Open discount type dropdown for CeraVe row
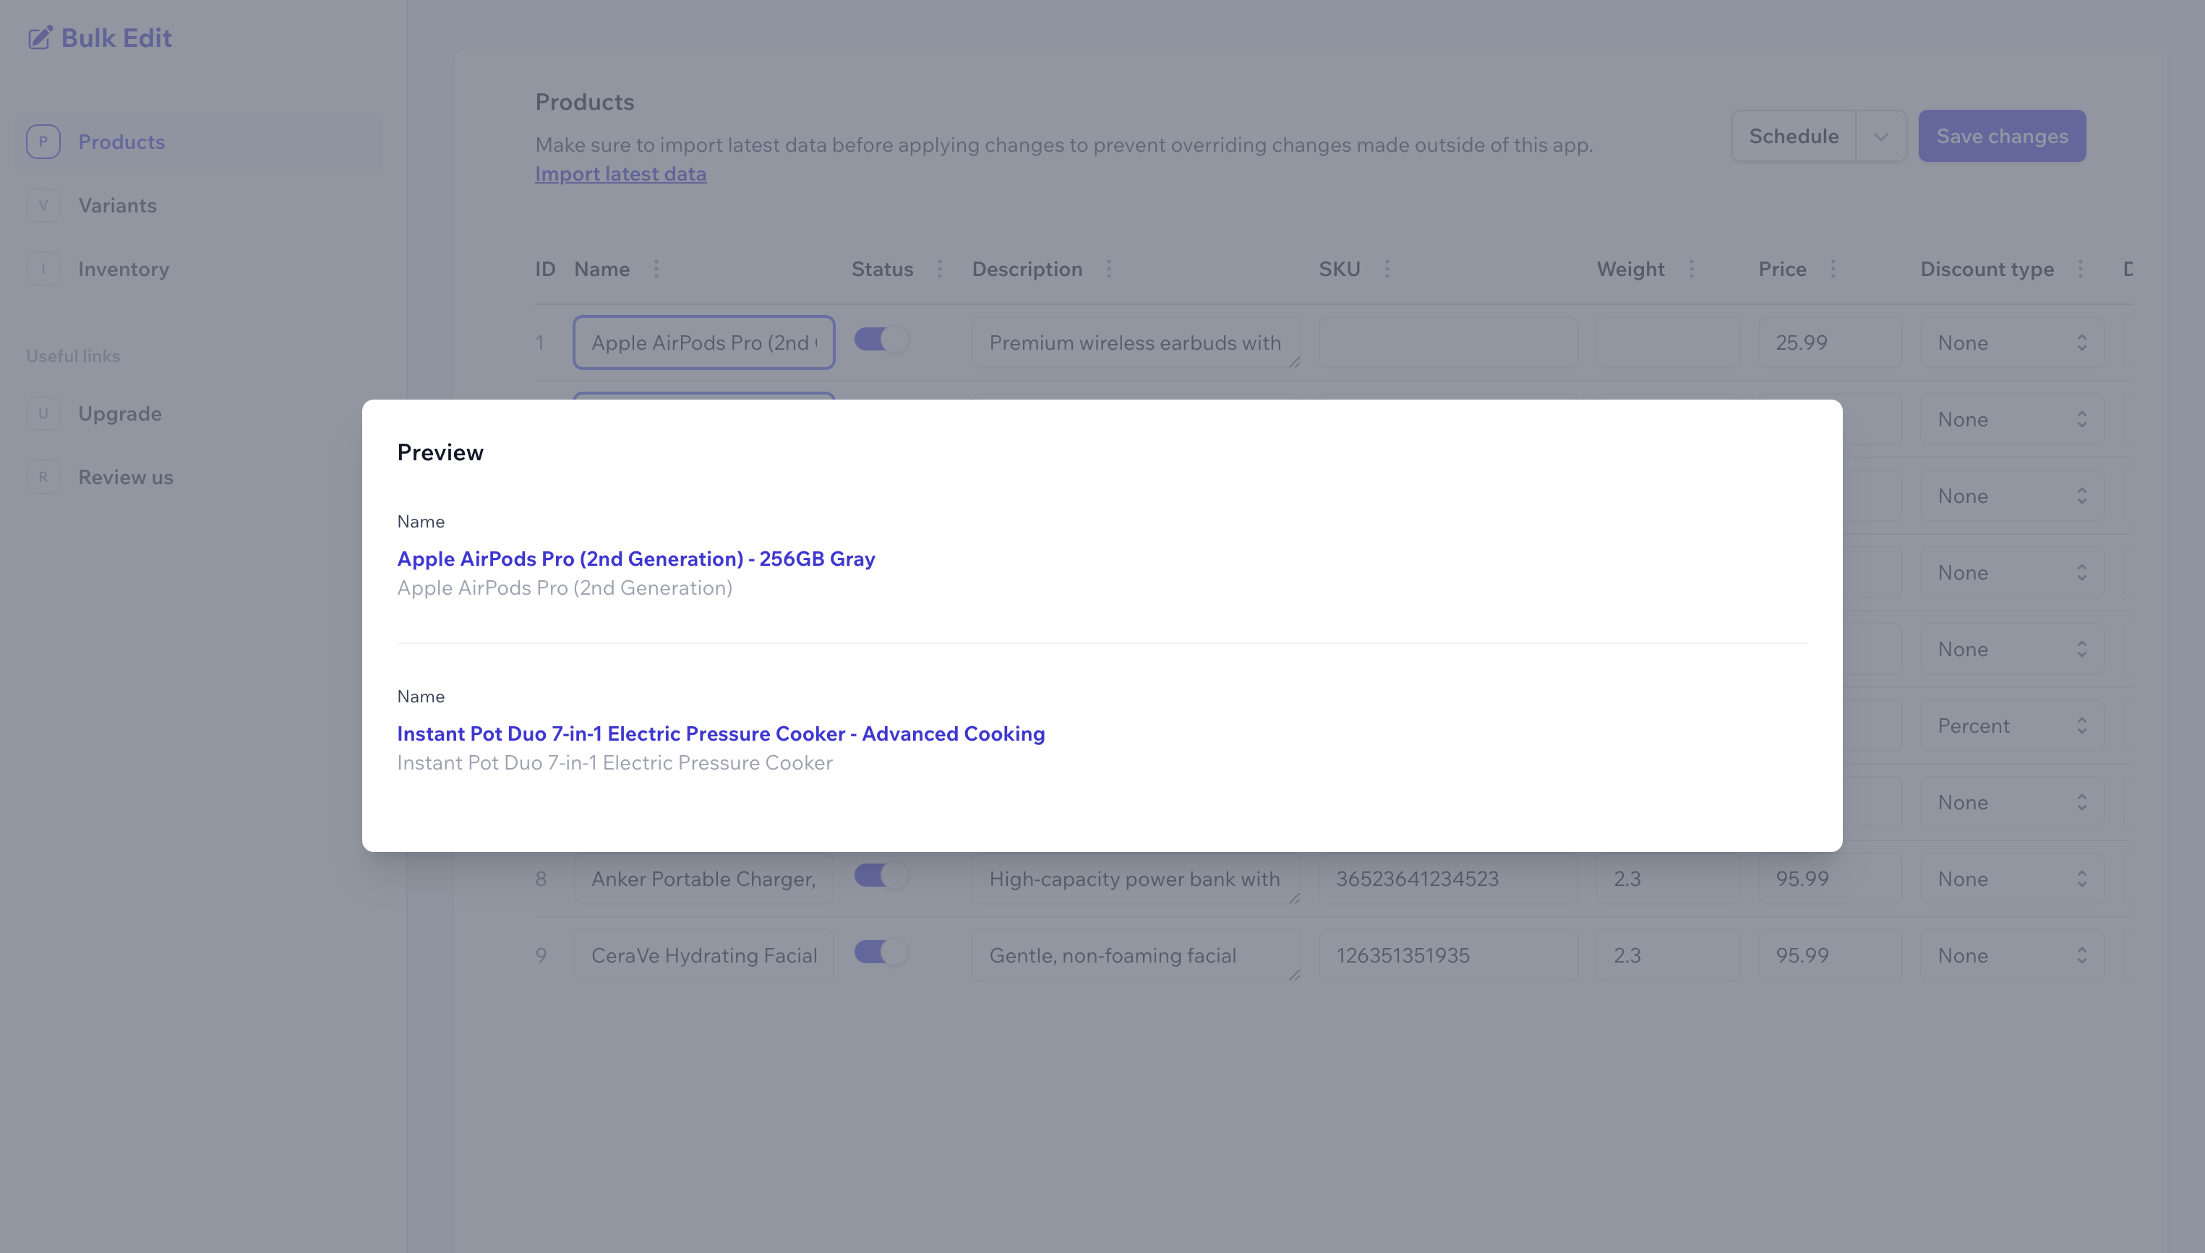2205x1253 pixels. click(x=2012, y=955)
